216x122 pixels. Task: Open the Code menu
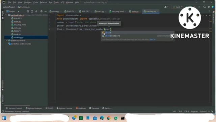[35, 2]
